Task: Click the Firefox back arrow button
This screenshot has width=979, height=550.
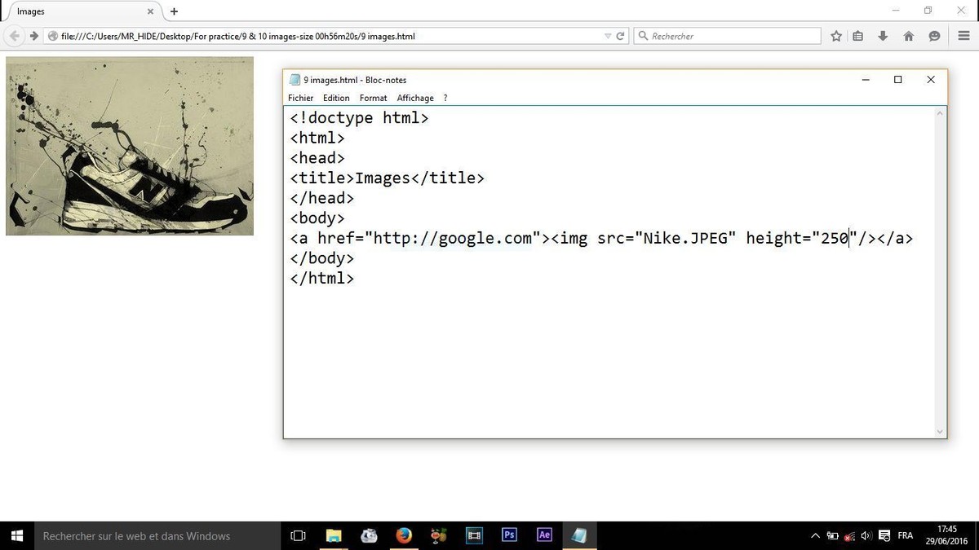Action: 14,36
